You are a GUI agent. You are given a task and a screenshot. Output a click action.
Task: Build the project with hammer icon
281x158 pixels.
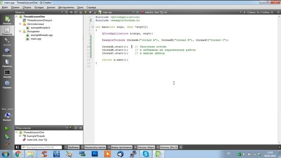pos(7,144)
